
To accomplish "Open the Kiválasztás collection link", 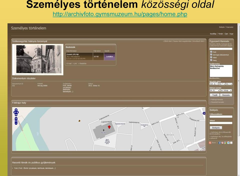I will click(215, 78).
